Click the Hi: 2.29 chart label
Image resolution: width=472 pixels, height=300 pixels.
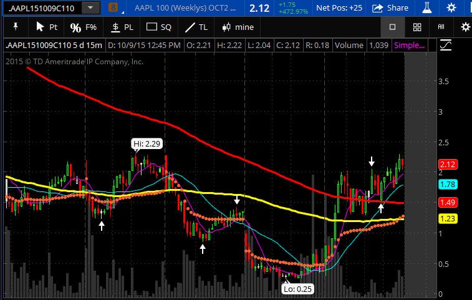tap(147, 143)
